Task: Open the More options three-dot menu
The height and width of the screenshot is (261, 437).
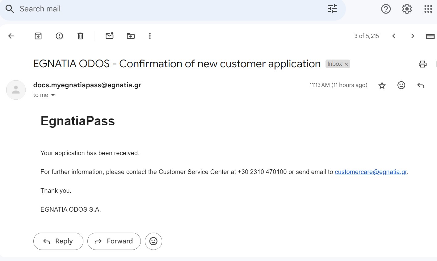Action: coord(150,36)
